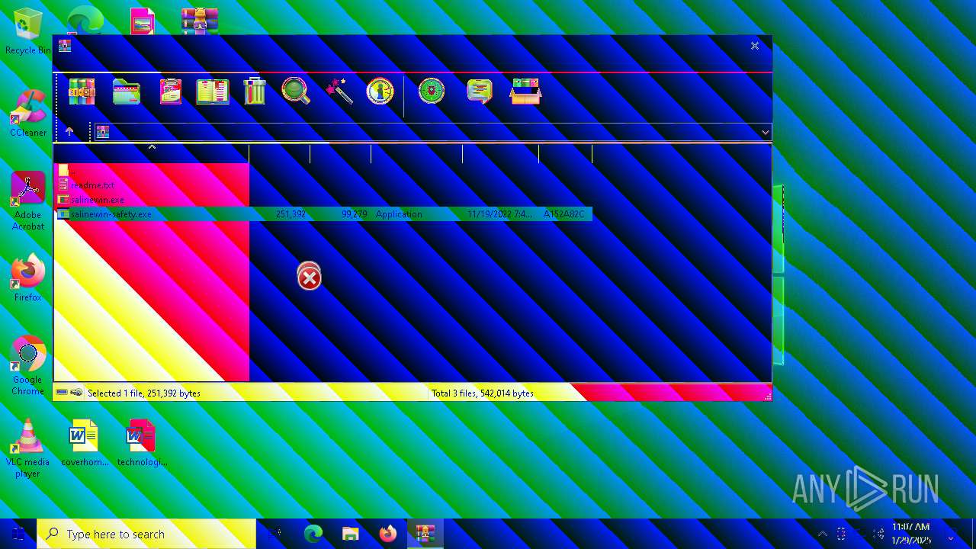976x549 pixels.
Task: Click the Comment speech bubble icon
Action: click(x=480, y=91)
